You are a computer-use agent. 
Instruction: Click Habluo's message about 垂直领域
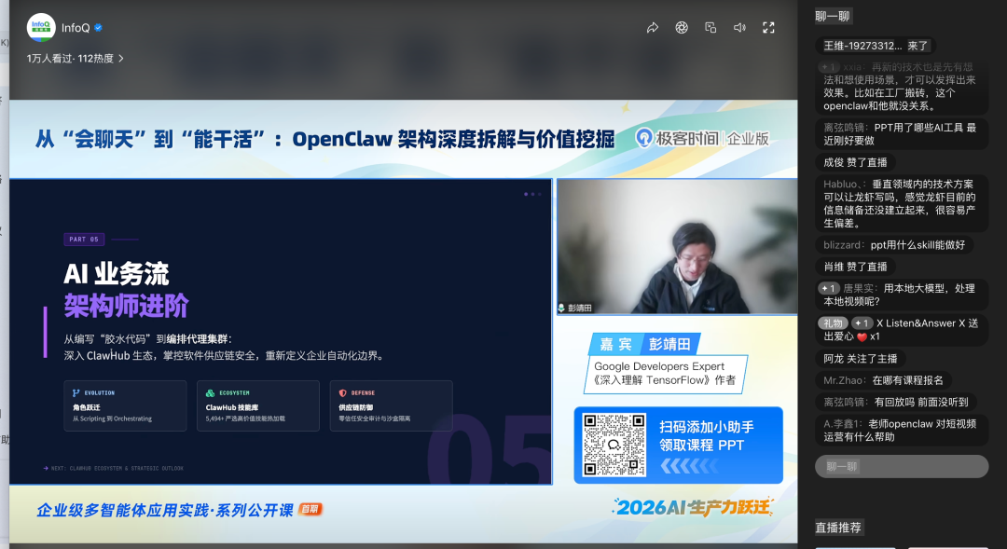[x=901, y=203]
